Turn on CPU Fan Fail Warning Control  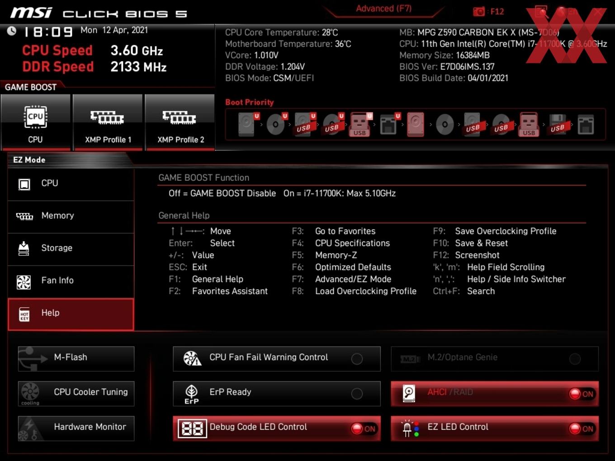357,359
